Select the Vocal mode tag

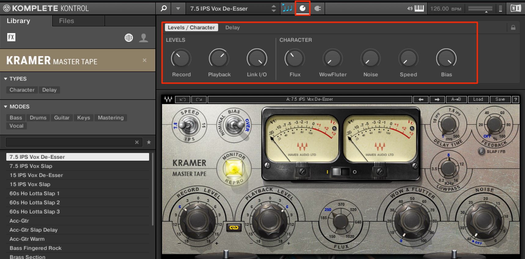click(x=17, y=126)
